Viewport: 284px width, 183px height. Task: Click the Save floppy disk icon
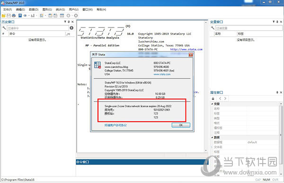[x=9, y=16]
